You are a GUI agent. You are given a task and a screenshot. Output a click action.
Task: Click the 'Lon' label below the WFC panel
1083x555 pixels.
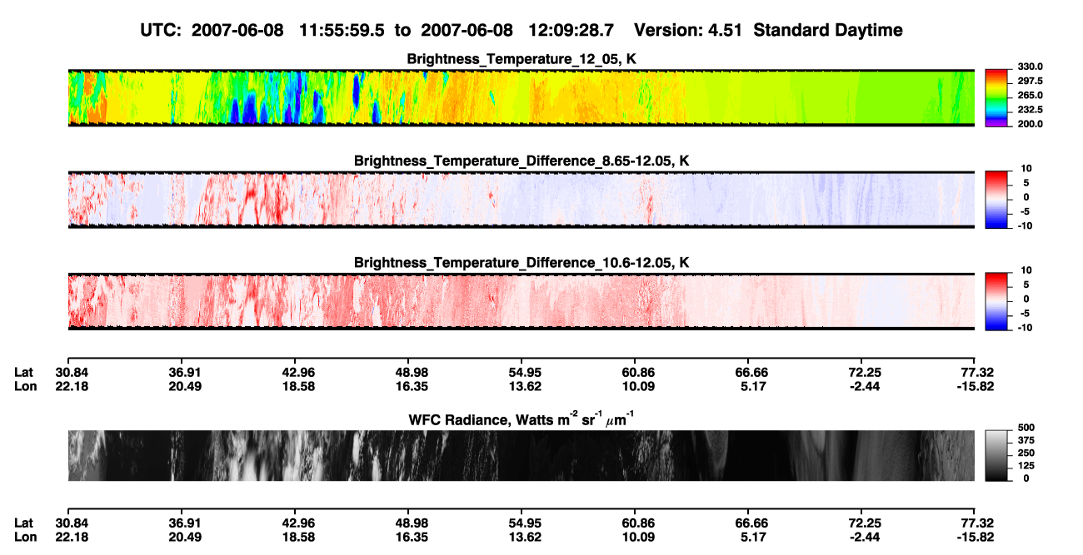coord(24,537)
